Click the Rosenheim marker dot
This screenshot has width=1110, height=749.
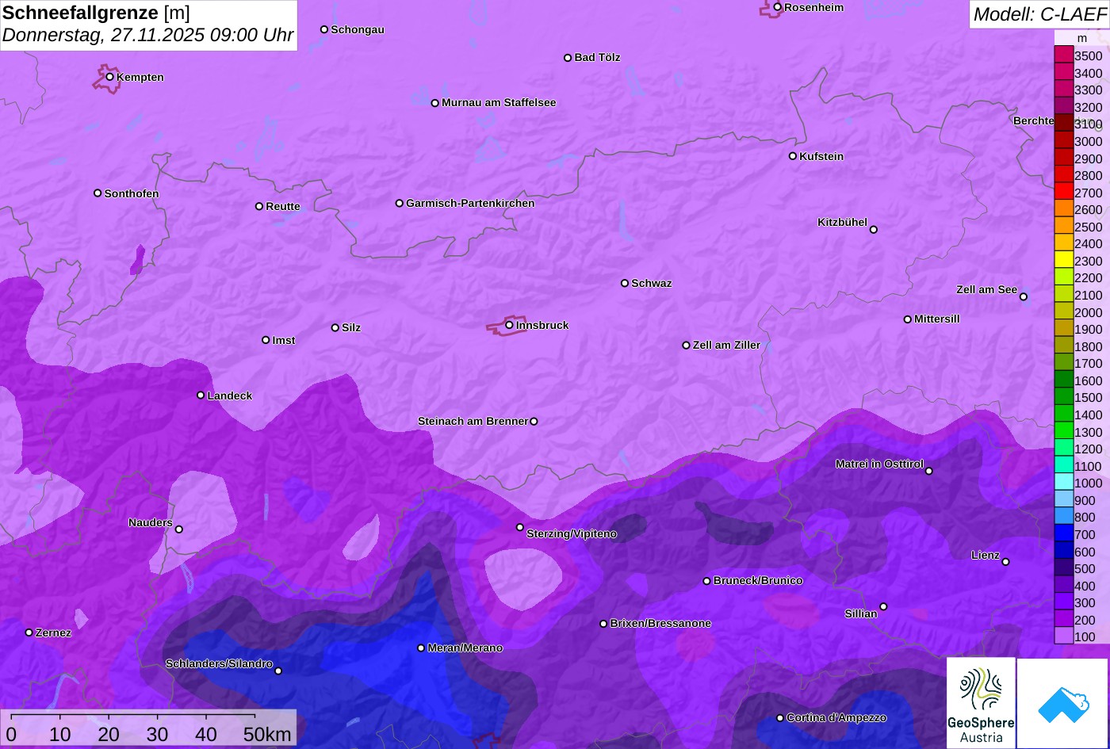(x=778, y=7)
